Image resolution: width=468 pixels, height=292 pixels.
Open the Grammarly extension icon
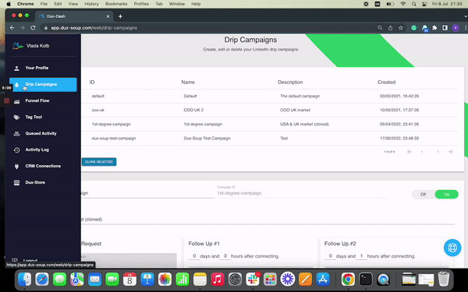pos(413,28)
